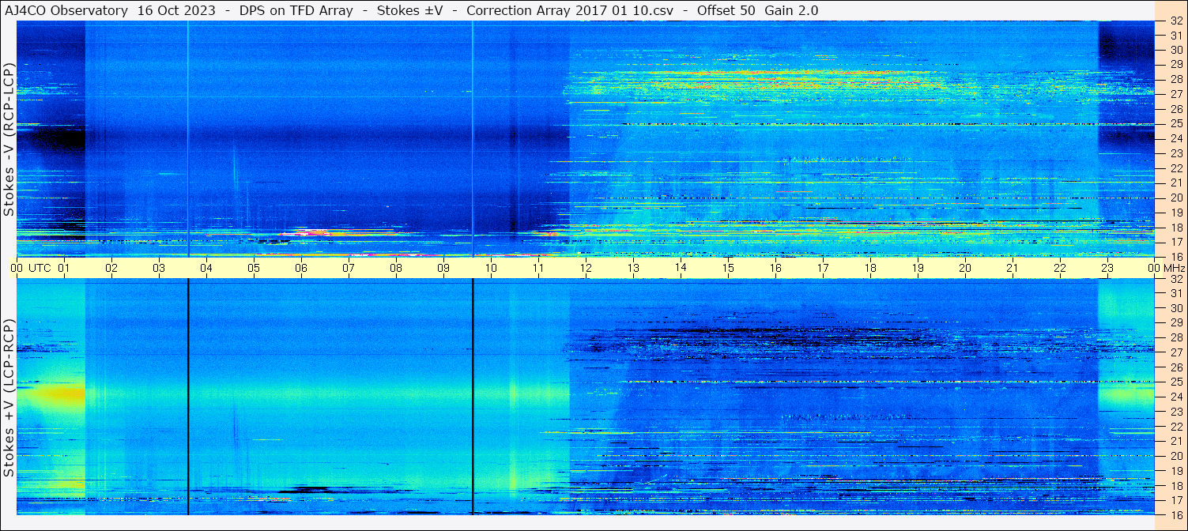Click the 20 MHz label of lower spectrogram
Image resolution: width=1188 pixels, height=531 pixels.
pos(1176,455)
